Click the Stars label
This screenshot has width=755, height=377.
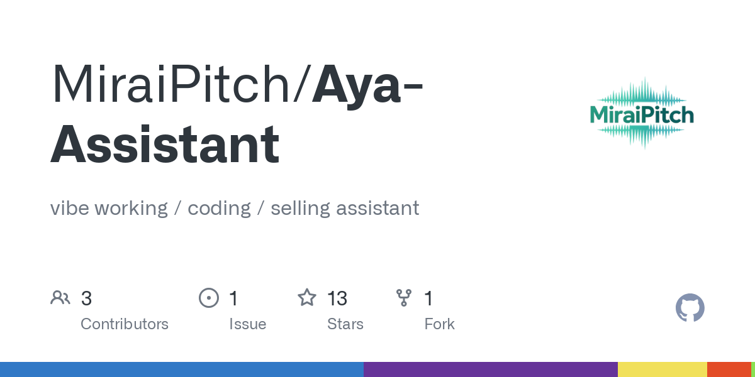[x=345, y=324]
